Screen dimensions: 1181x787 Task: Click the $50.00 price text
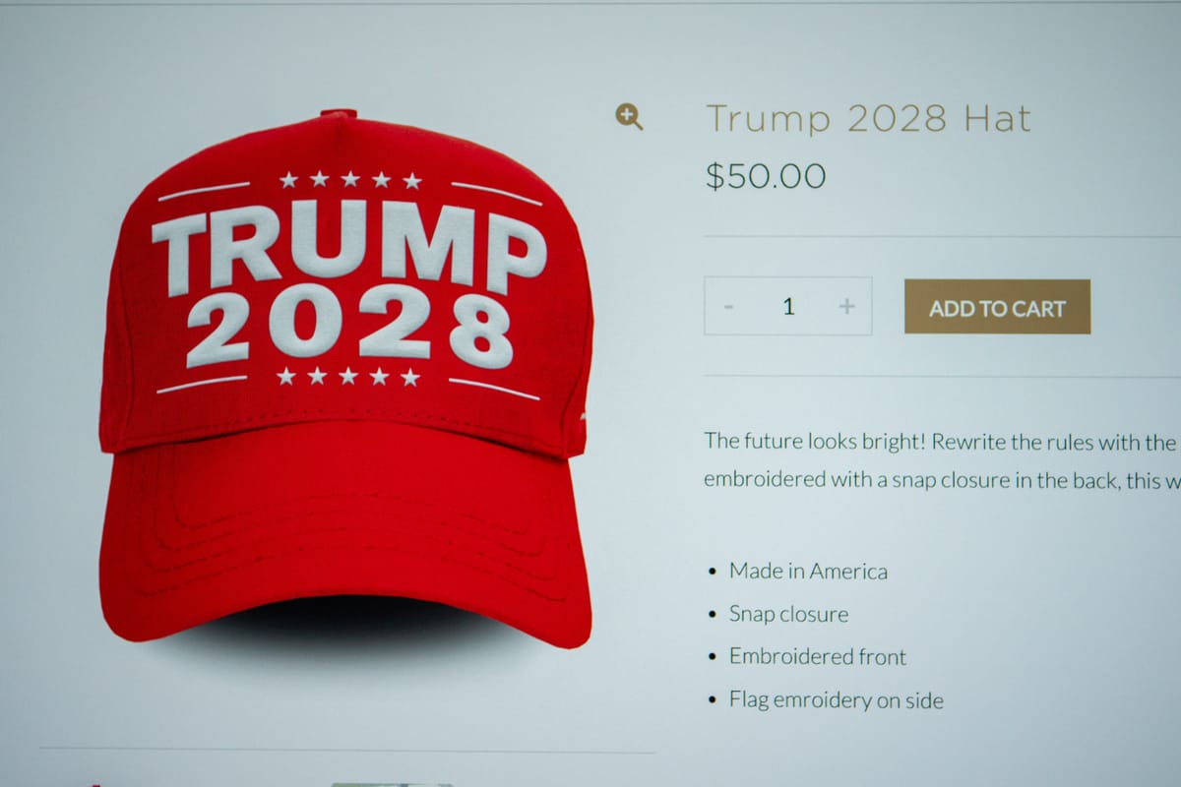point(766,176)
